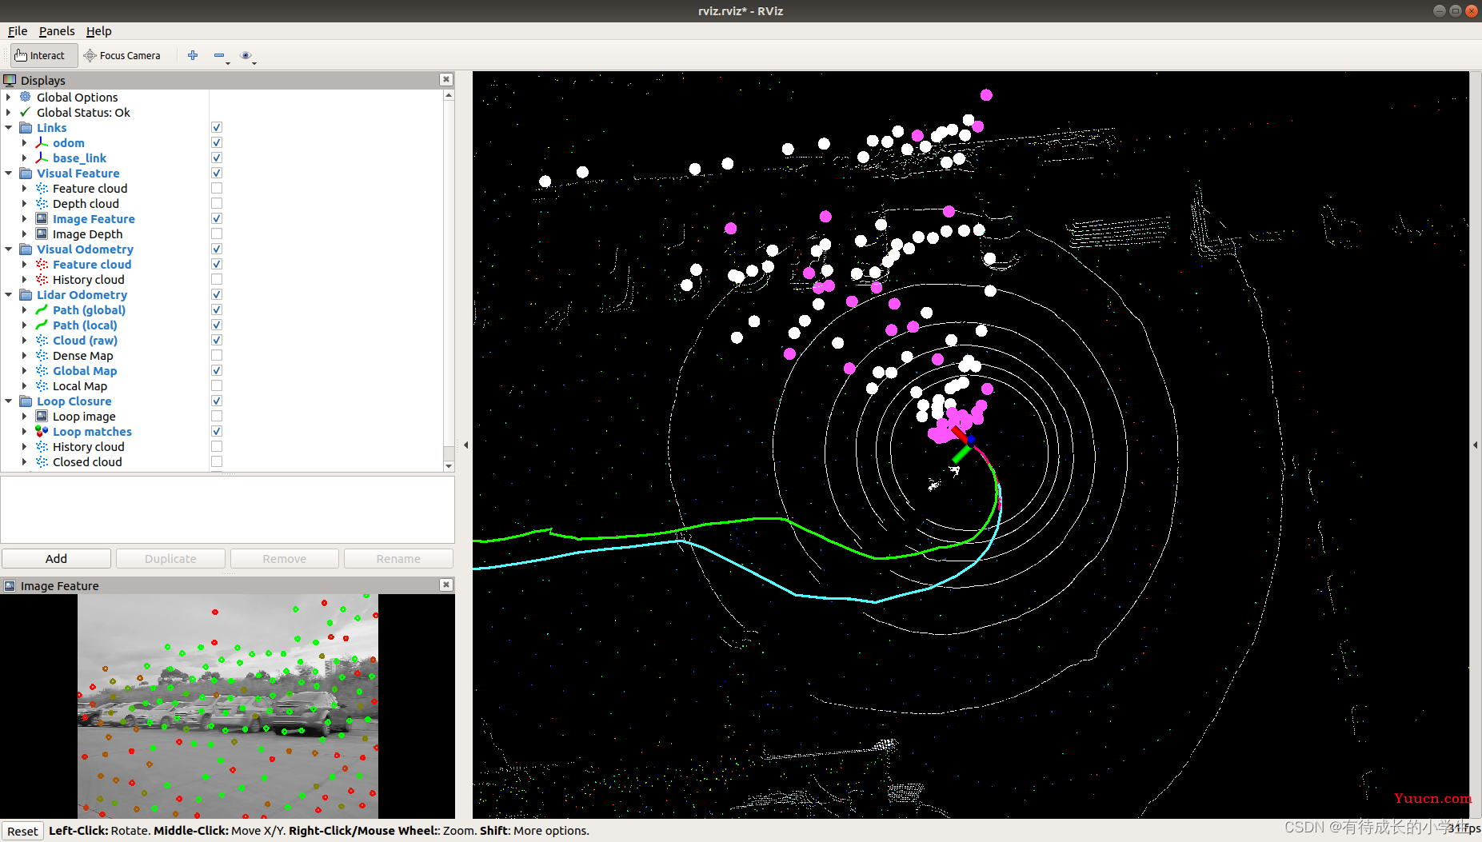This screenshot has width=1482, height=842.
Task: Close the Image Feature panel
Action: (446, 585)
